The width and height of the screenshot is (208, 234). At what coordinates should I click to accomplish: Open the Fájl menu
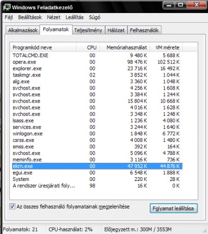tap(9, 17)
